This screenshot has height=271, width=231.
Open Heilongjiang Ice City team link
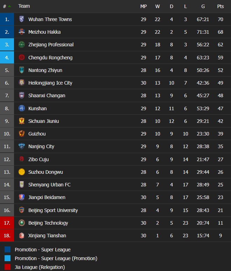50,83
